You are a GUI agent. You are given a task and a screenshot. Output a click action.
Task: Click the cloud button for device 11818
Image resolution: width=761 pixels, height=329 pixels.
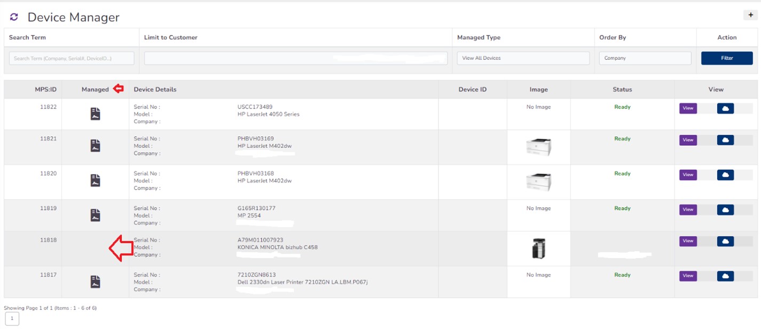pos(725,241)
